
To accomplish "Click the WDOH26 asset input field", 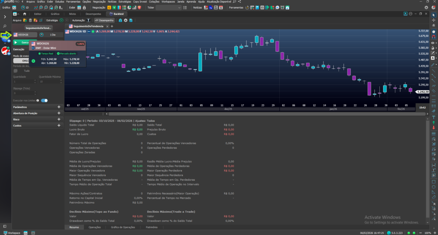I will pyautogui.click(x=25, y=35).
